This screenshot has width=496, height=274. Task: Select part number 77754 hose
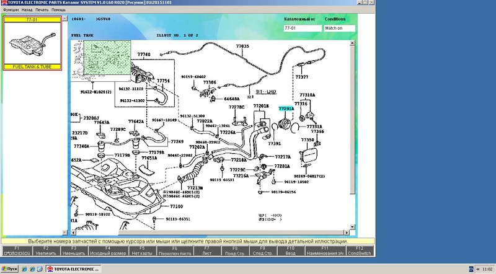163,81
